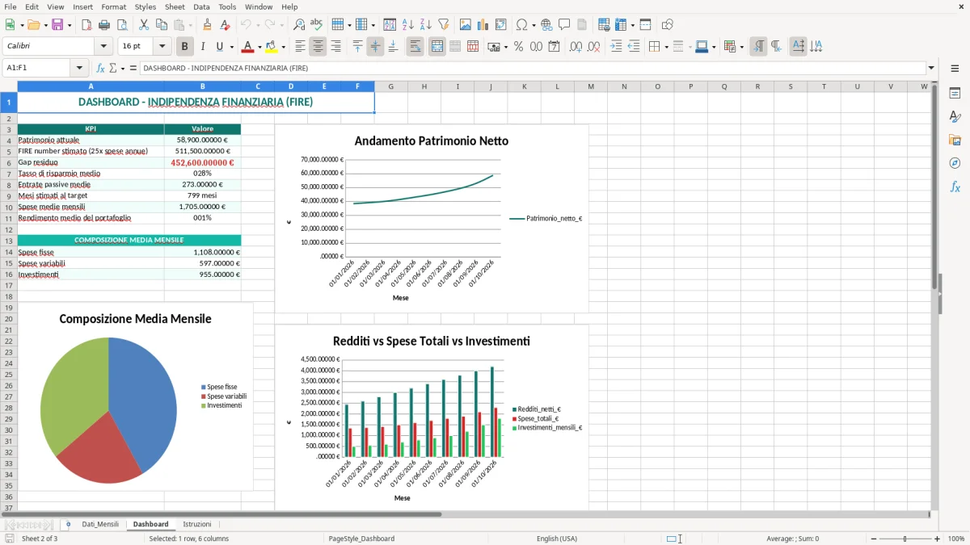Toggle Center Horizontally alignment
Screen dimensions: 970x545
tap(318, 47)
